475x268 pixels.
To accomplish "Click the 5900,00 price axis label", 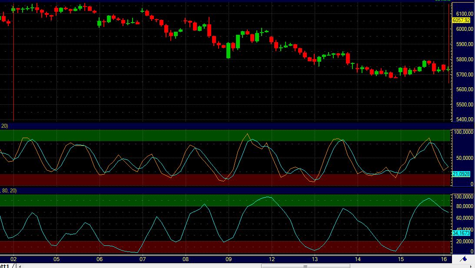I will click(x=465, y=44).
